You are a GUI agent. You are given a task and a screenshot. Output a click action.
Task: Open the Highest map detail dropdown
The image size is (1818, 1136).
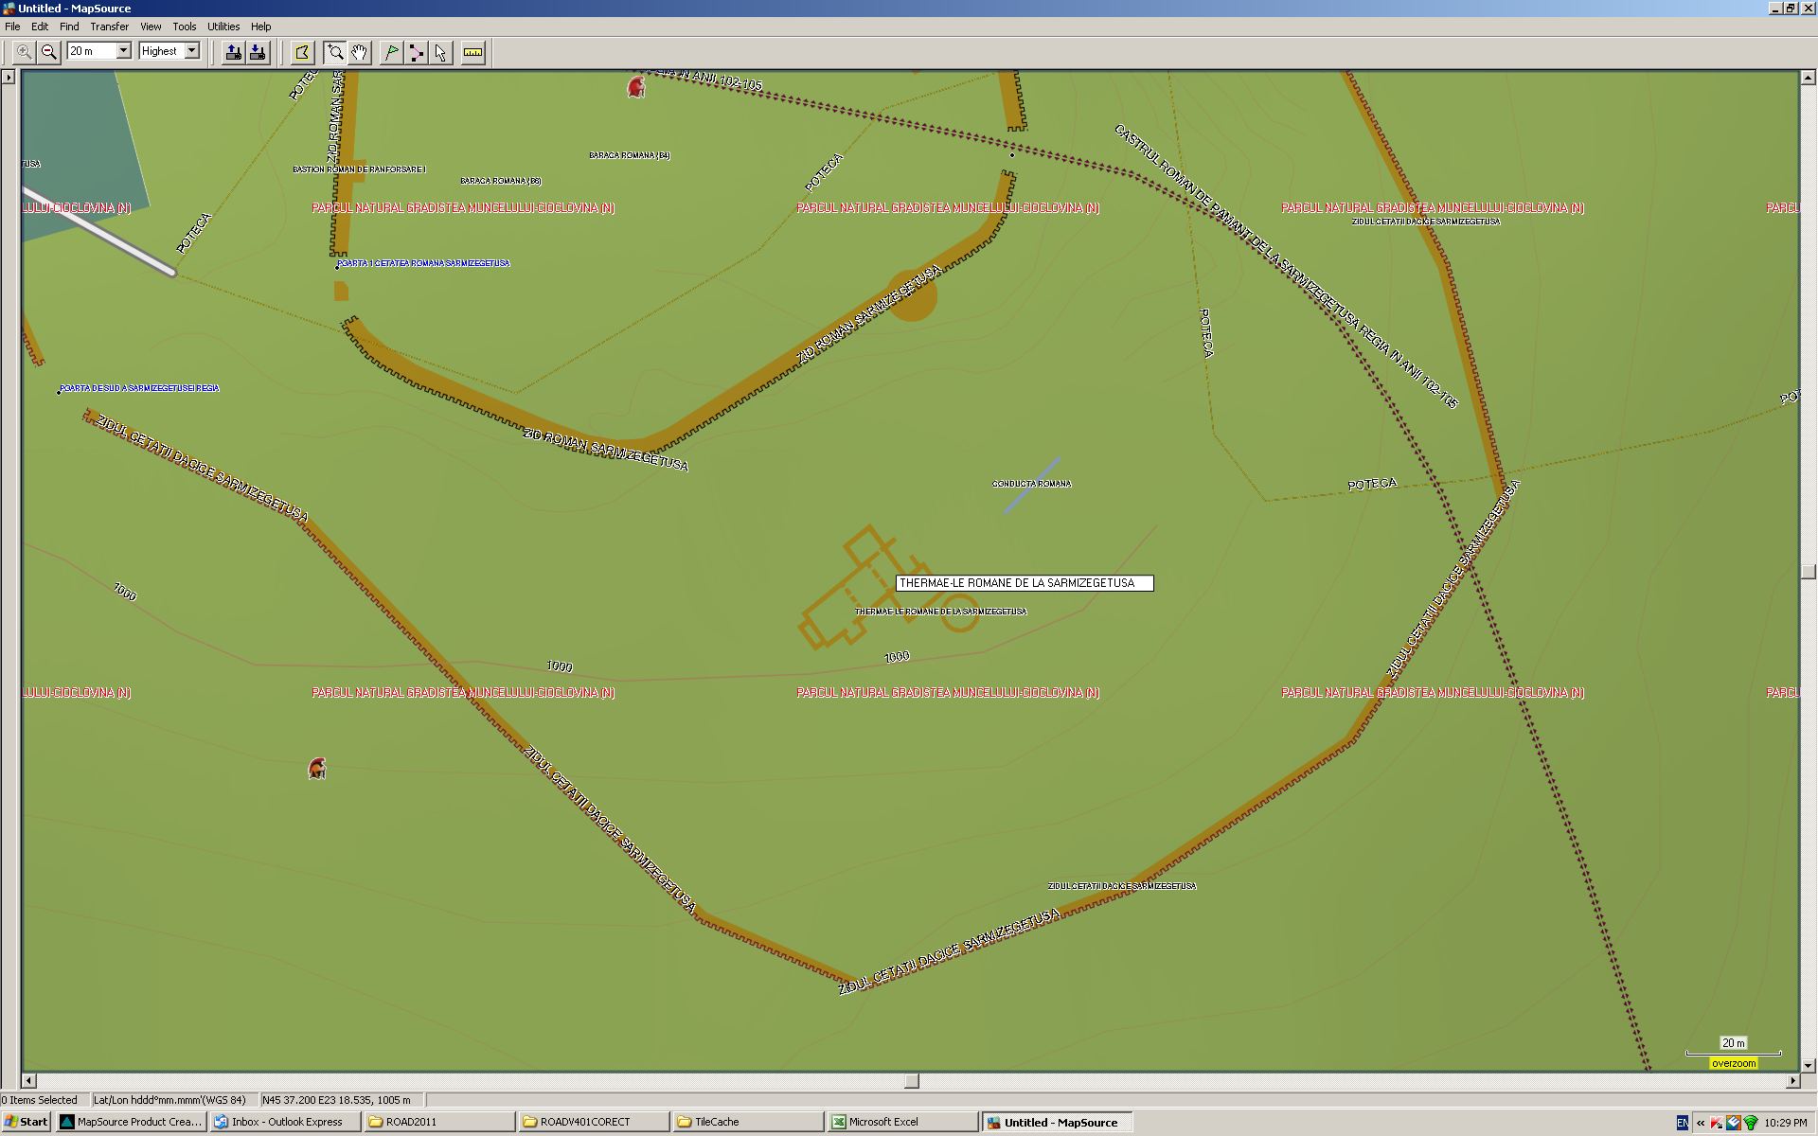coord(191,51)
